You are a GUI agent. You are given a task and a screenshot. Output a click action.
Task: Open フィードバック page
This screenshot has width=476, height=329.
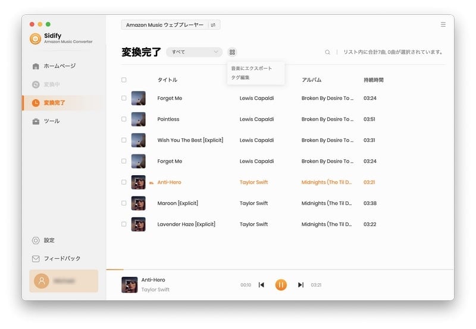(62, 258)
